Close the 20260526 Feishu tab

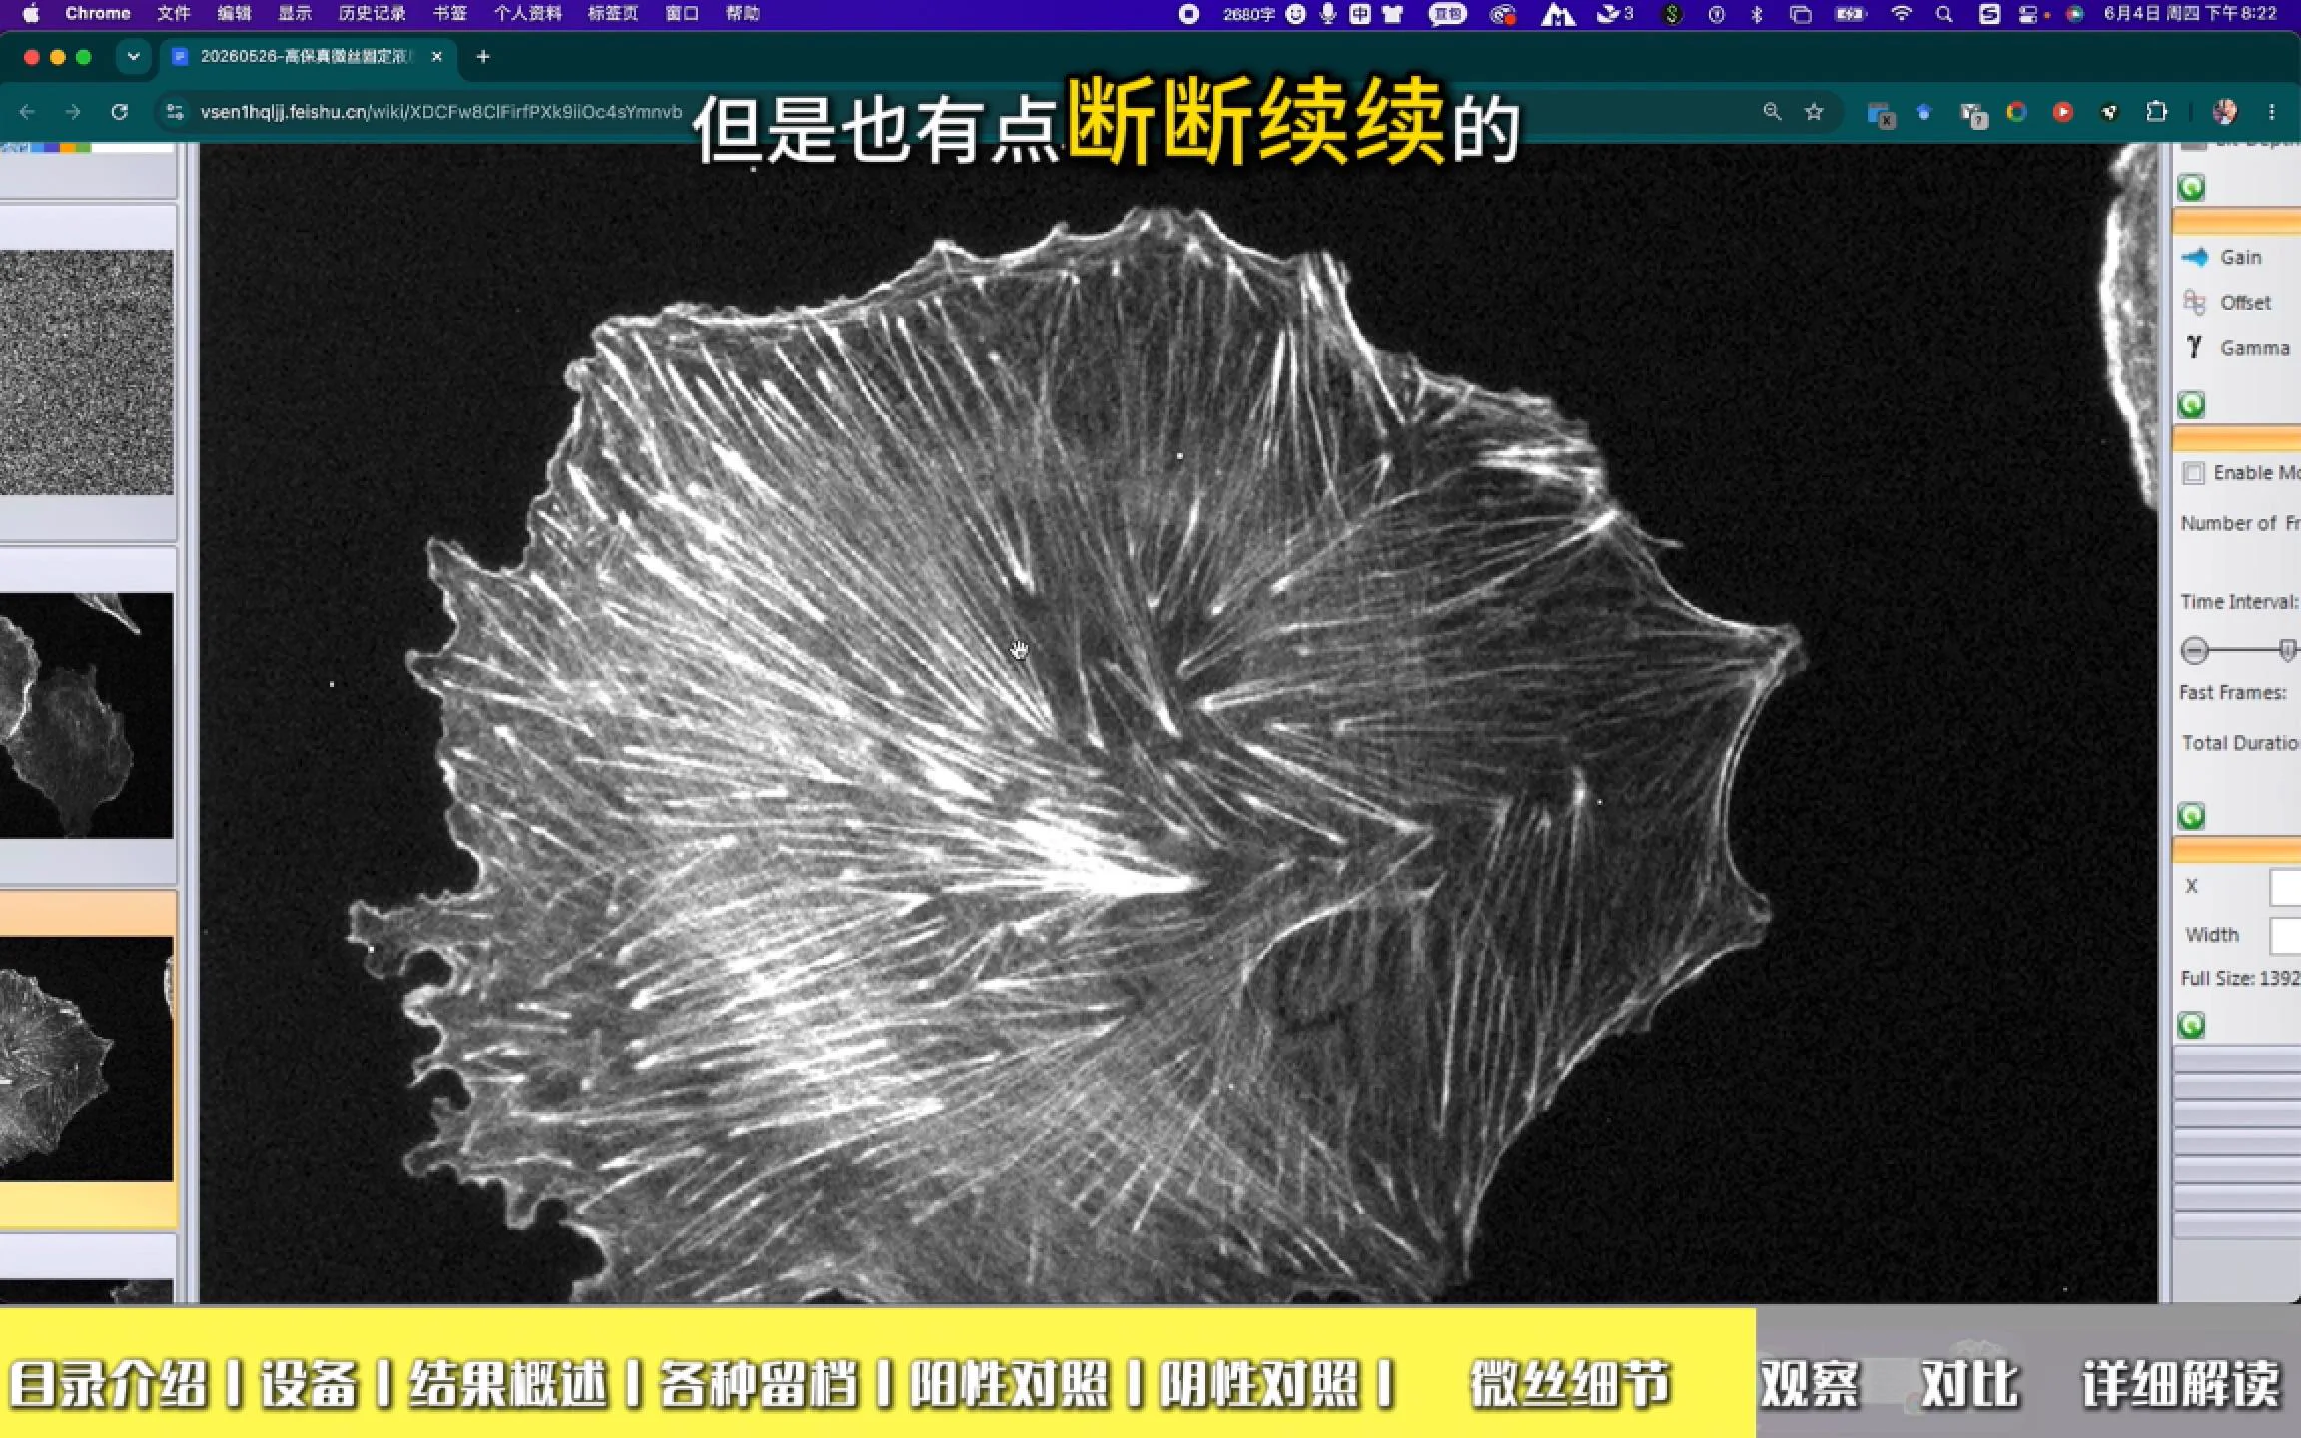pyautogui.click(x=436, y=57)
